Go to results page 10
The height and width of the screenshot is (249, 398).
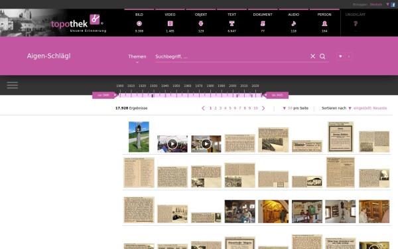[x=255, y=108]
